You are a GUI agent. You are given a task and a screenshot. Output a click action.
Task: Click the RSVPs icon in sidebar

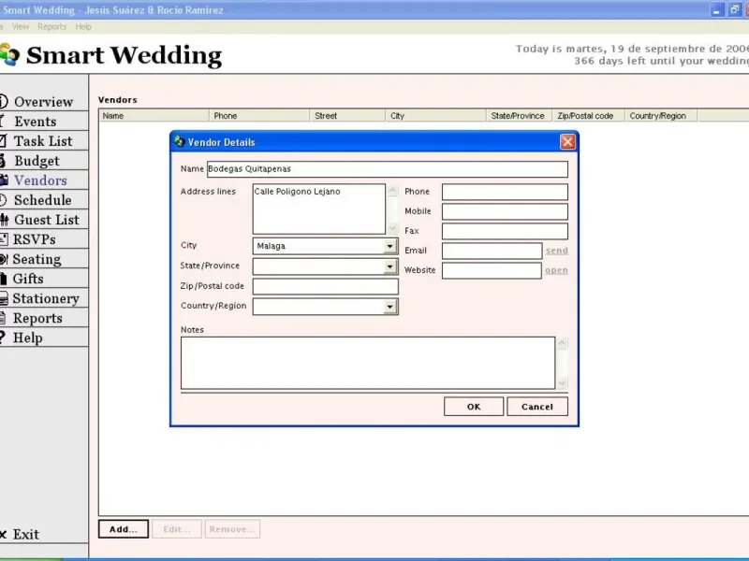coord(4,239)
